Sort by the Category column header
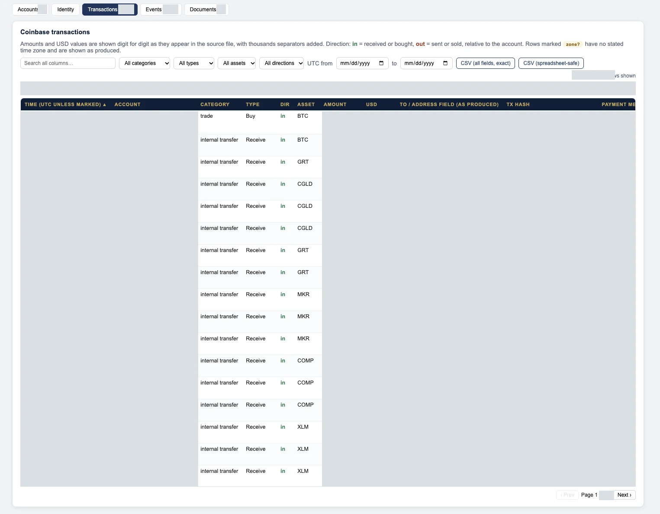Image resolution: width=660 pixels, height=514 pixels. (215, 104)
